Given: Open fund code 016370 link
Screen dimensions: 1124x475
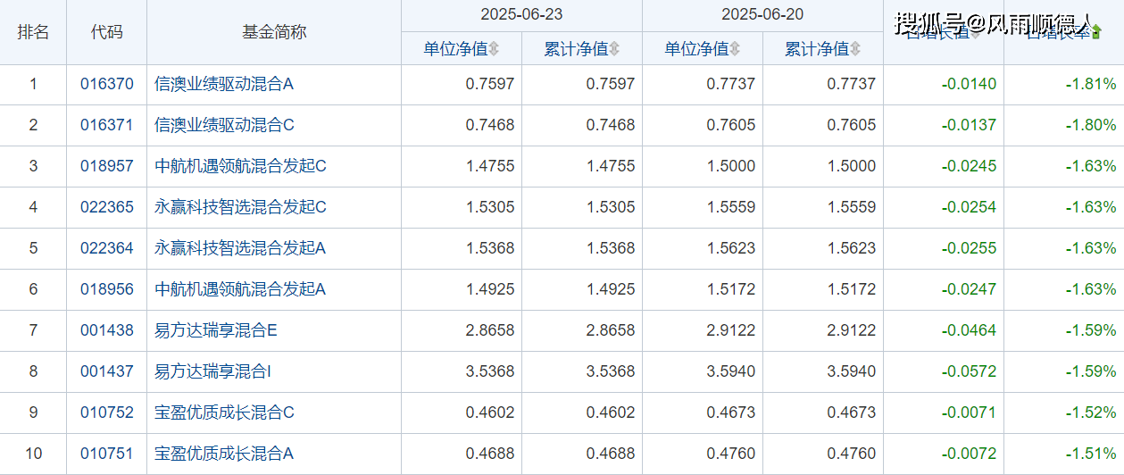Looking at the screenshot, I should point(107,85).
